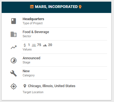Click the Headquarters project type text
114x102 pixels.
point(33,19)
